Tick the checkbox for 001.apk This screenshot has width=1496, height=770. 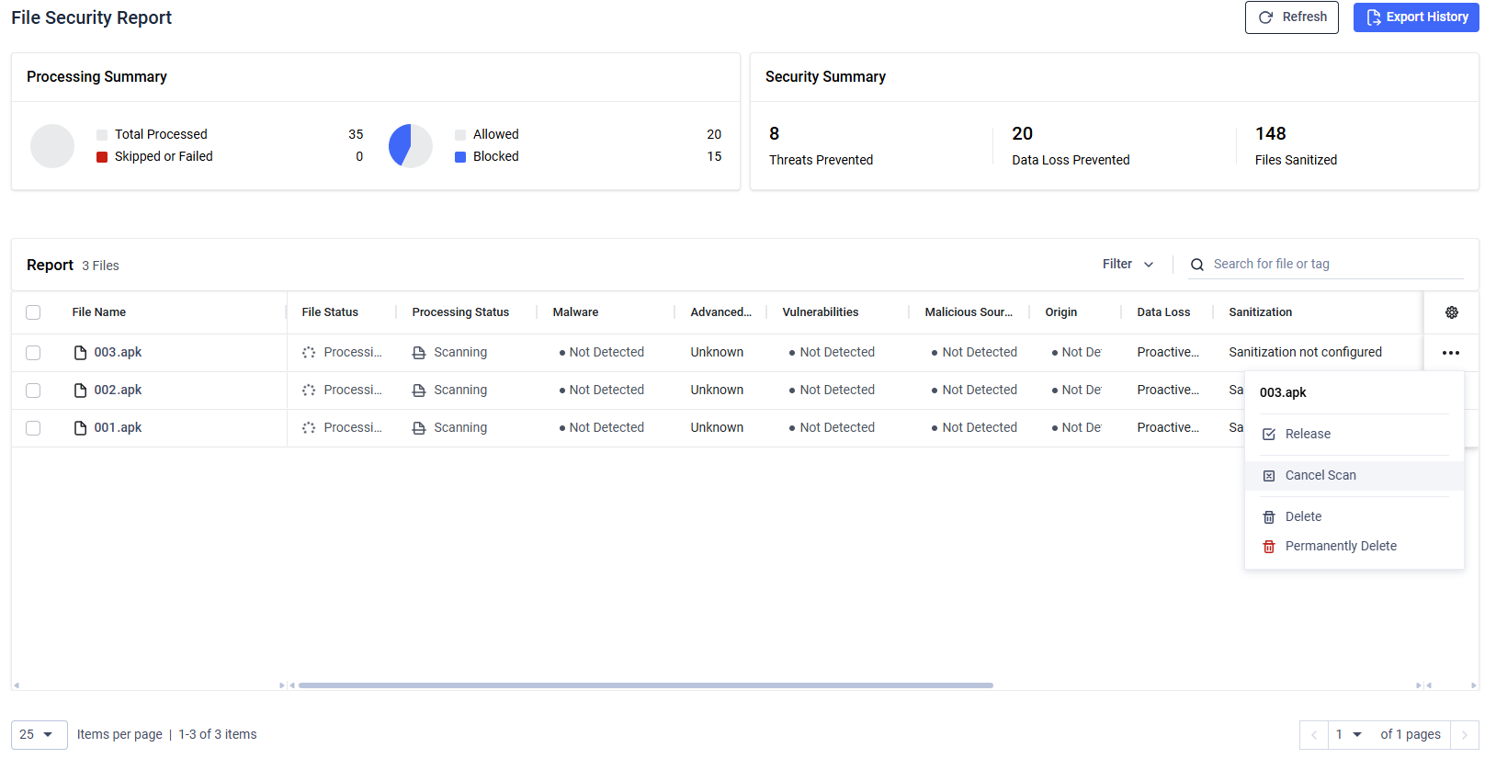coord(33,428)
